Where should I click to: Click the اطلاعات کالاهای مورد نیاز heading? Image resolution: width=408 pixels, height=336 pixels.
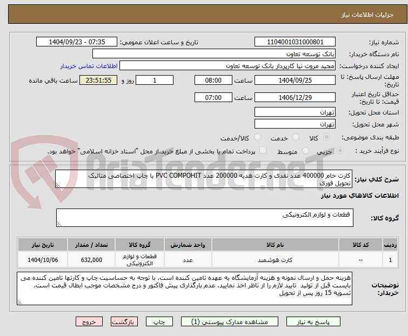[359, 196]
